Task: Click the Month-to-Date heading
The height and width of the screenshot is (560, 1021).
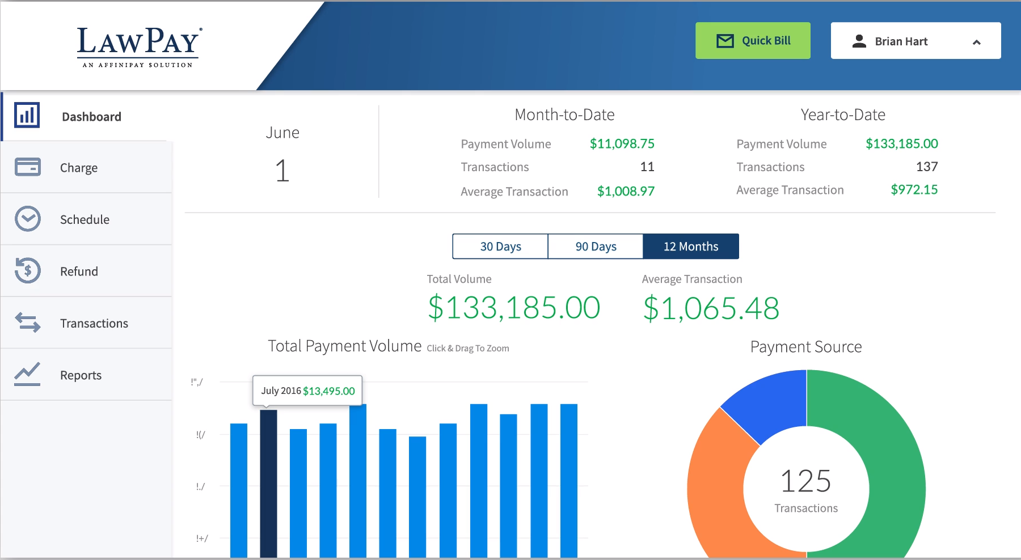Action: (564, 115)
